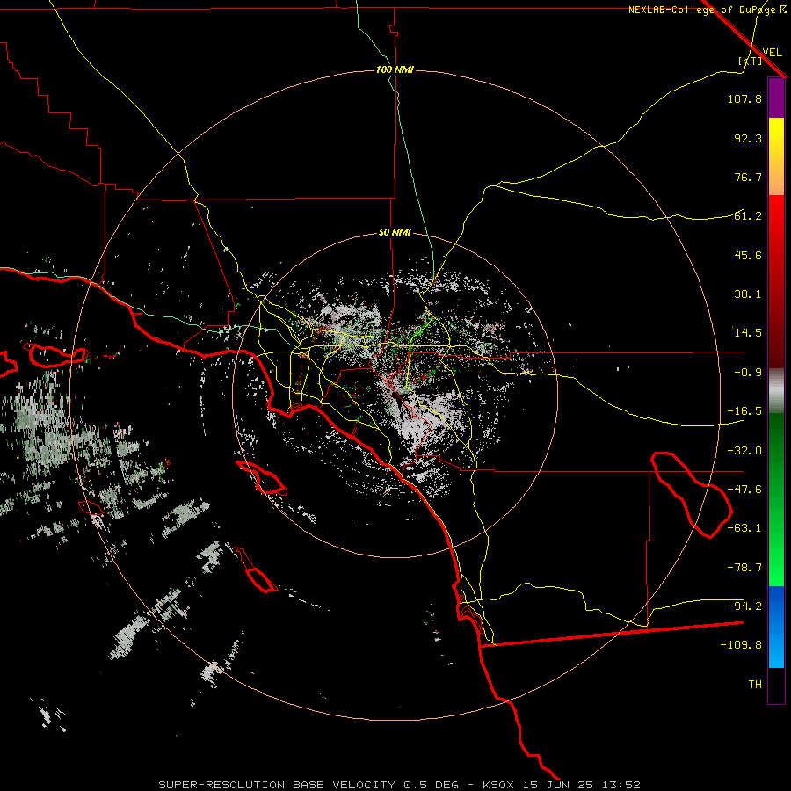Screen dimensions: 791x791
Task: Click the VEL product label
Action: point(772,53)
